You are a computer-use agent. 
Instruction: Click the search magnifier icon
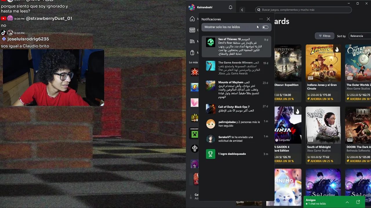click(259, 10)
